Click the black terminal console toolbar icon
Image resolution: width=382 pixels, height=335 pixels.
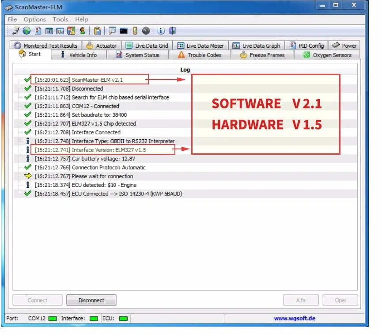pyautogui.click(x=124, y=31)
